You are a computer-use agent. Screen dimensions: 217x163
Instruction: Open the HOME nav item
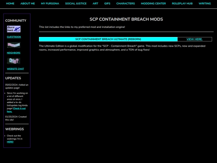pos(10,4)
